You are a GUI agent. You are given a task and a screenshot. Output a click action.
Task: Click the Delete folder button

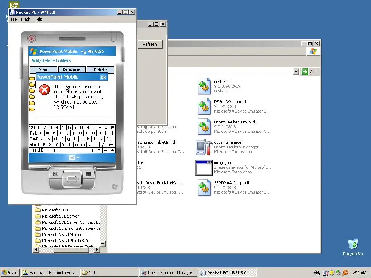point(100,70)
